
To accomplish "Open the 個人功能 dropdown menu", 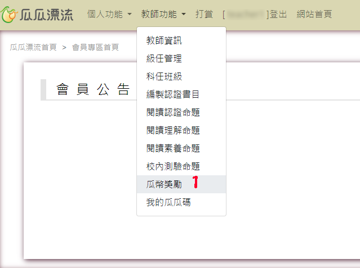I will click(x=109, y=14).
